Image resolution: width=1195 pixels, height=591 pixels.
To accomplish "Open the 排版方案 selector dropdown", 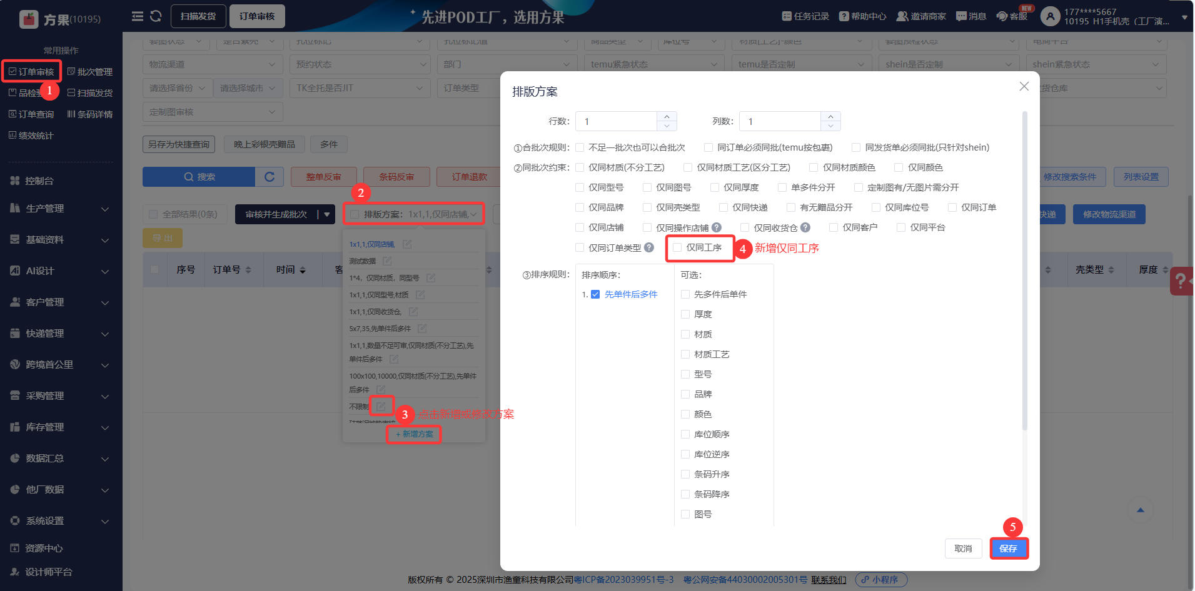I will click(x=414, y=214).
